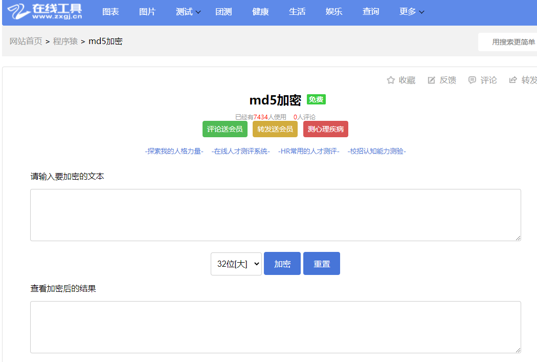The image size is (537, 362).
Task: Click the share icon beside 转发
Action: (x=513, y=80)
